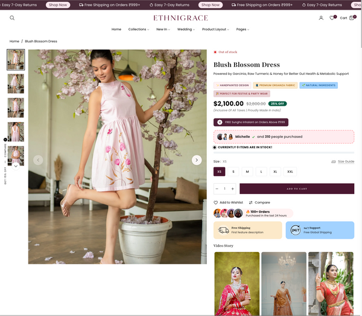Show previous product image arrow
This screenshot has width=362, height=316.
pos(38,160)
